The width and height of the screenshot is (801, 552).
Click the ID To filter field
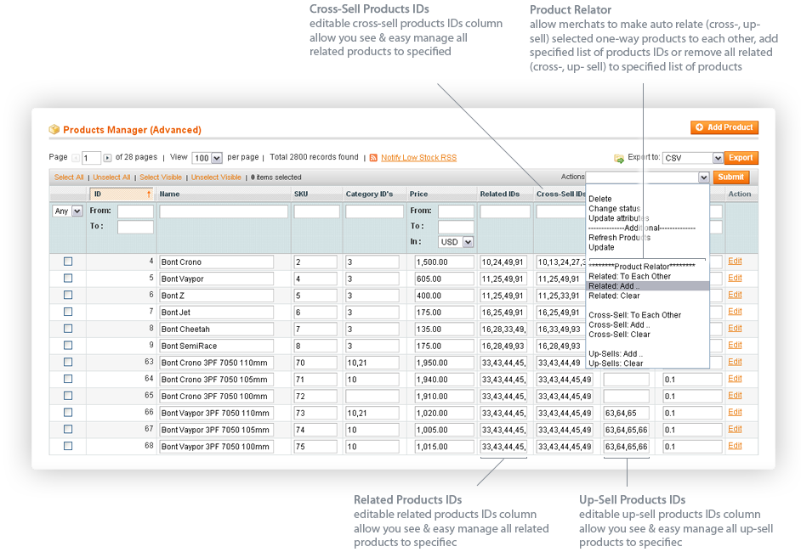pos(135,227)
